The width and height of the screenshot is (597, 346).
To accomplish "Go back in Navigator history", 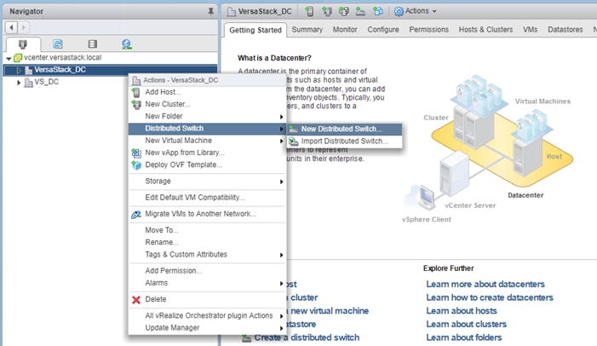I will [11, 27].
